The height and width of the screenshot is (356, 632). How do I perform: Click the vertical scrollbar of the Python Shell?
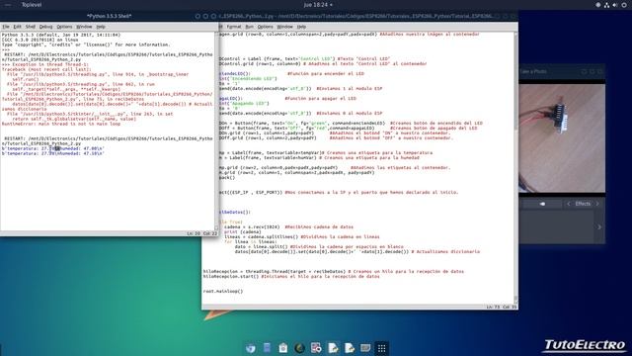(216, 132)
